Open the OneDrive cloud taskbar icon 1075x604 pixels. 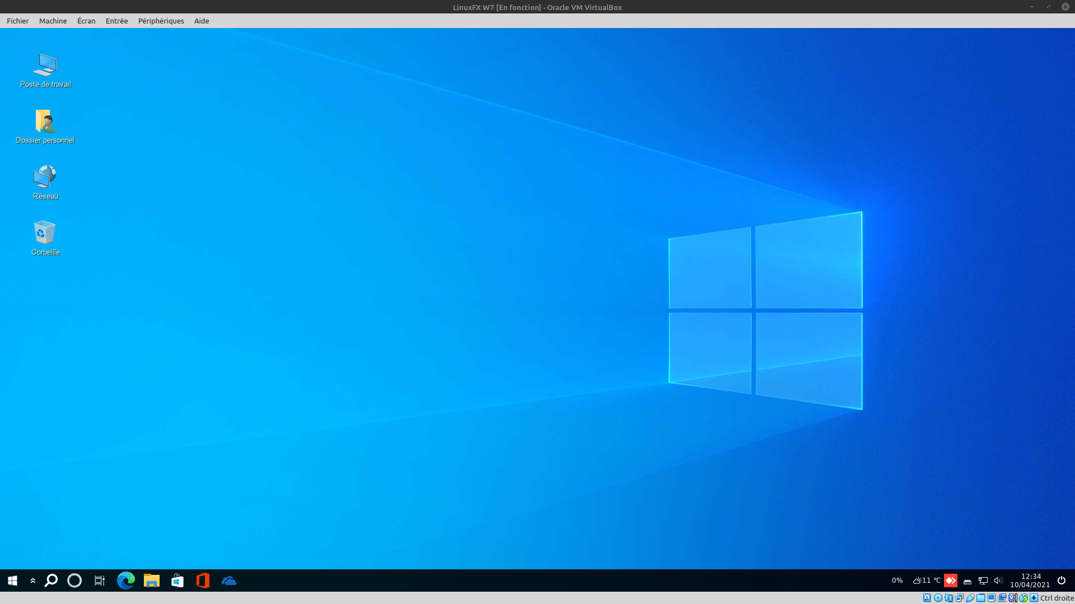point(228,580)
